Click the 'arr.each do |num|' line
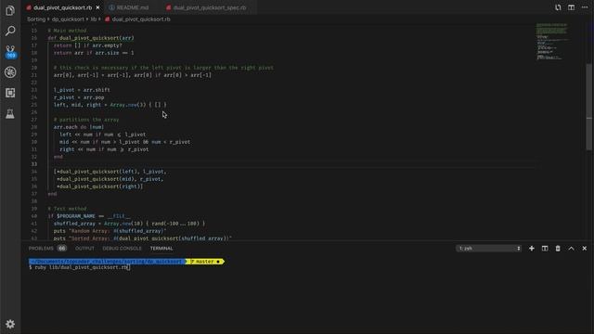Screen dimensions: 594x334 point(78,127)
